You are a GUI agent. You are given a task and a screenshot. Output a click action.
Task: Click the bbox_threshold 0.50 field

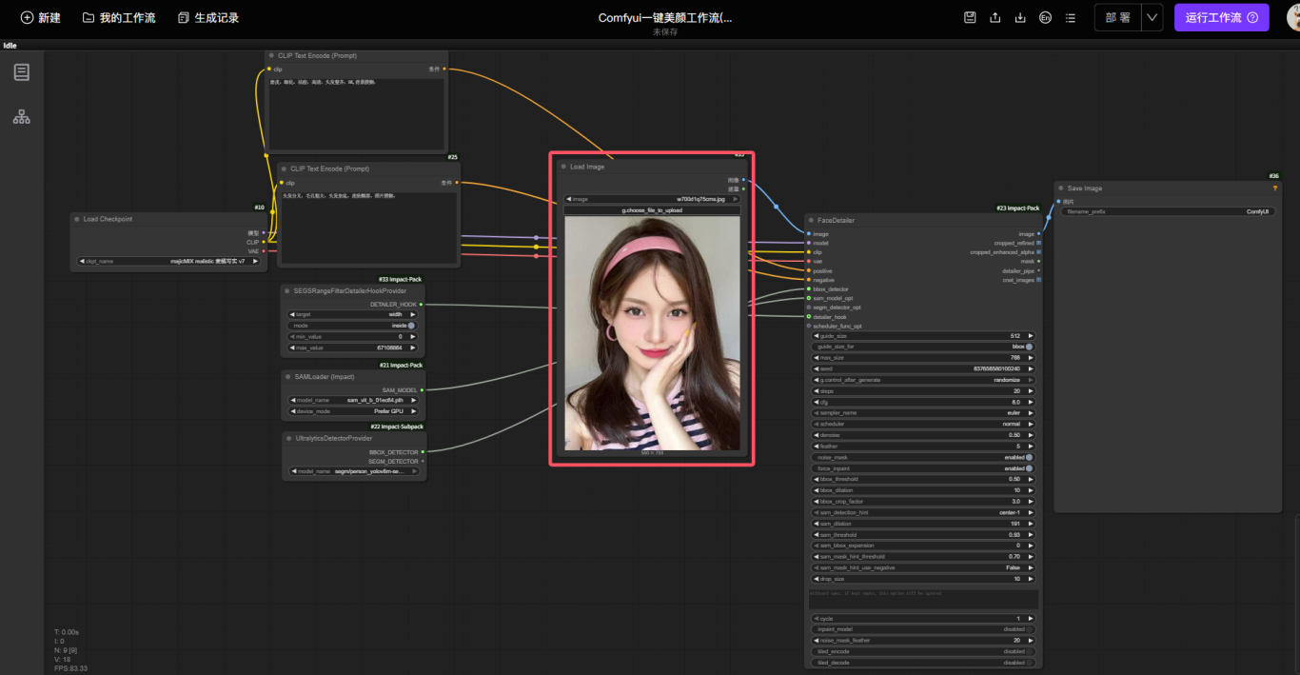point(922,479)
